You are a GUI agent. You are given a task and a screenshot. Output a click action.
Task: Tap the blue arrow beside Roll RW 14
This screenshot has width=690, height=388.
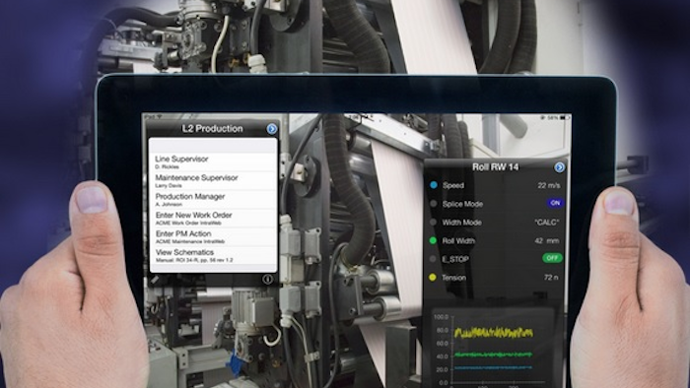559,167
